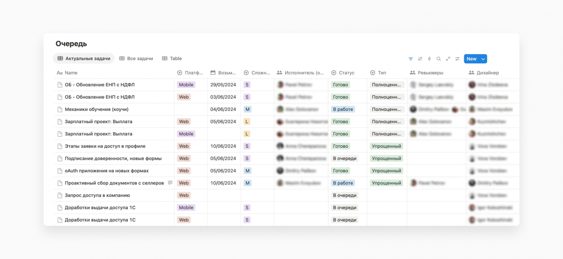Click the Name column header
The width and height of the screenshot is (563, 259).
(71, 73)
